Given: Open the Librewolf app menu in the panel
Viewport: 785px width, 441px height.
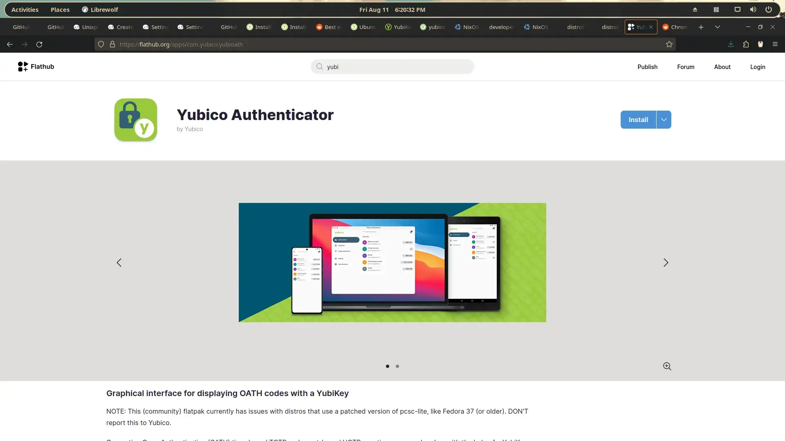Looking at the screenshot, I should tap(100, 10).
